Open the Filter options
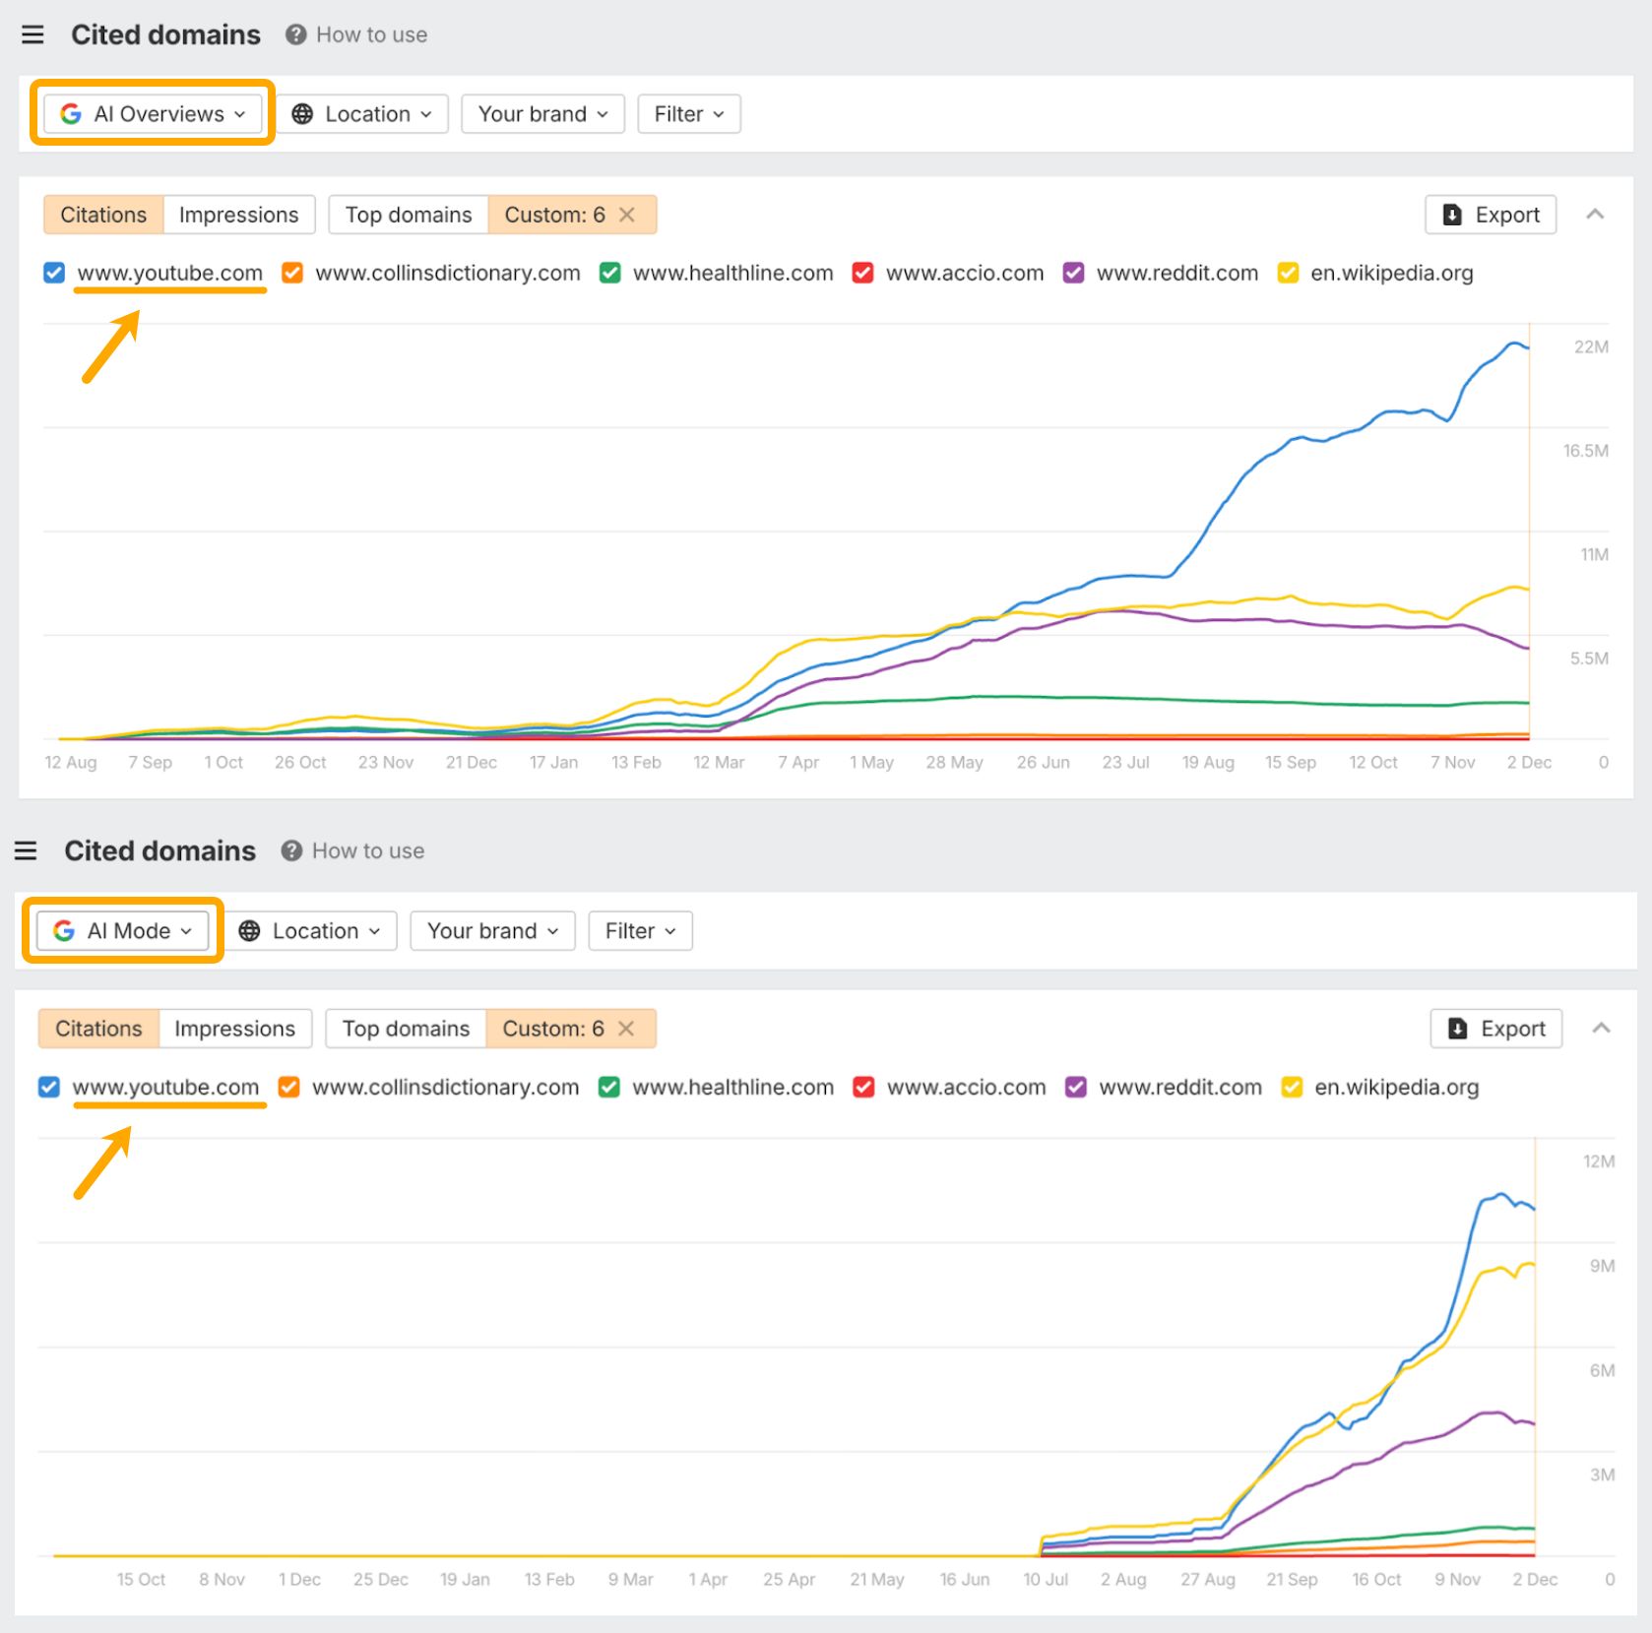 [688, 113]
